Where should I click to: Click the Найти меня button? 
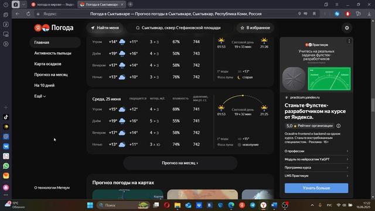[x=105, y=28]
